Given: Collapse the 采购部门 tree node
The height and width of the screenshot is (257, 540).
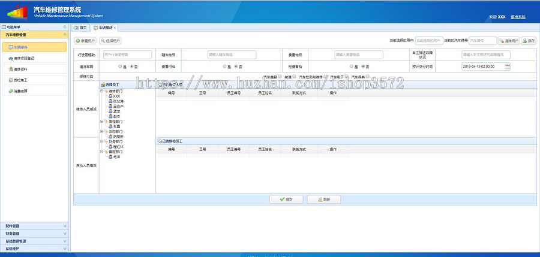Looking at the screenshot, I should pyautogui.click(x=101, y=131).
